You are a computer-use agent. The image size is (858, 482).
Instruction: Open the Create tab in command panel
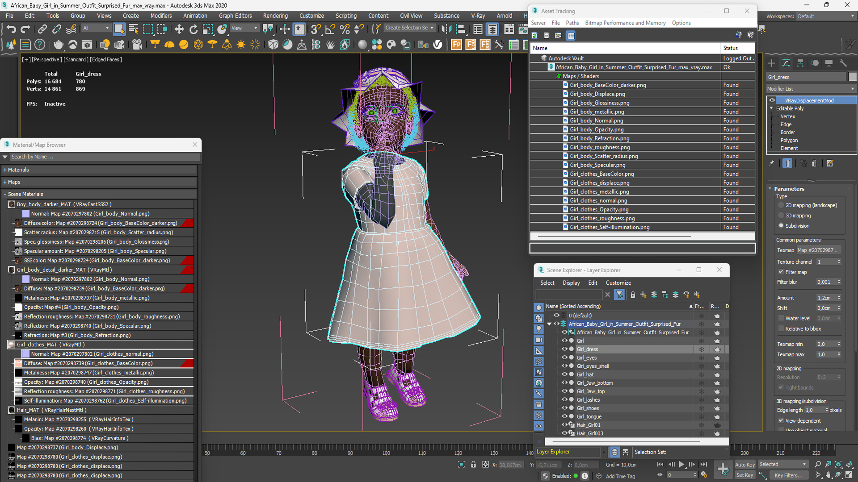click(772, 63)
